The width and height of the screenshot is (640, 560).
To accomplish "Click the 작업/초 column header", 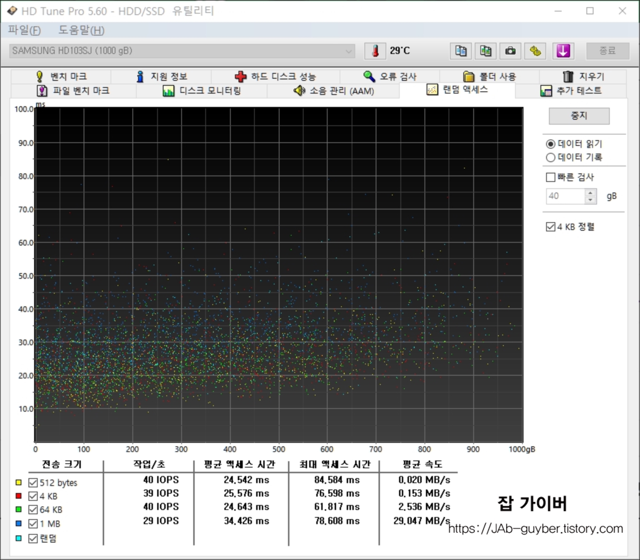I will (x=149, y=464).
